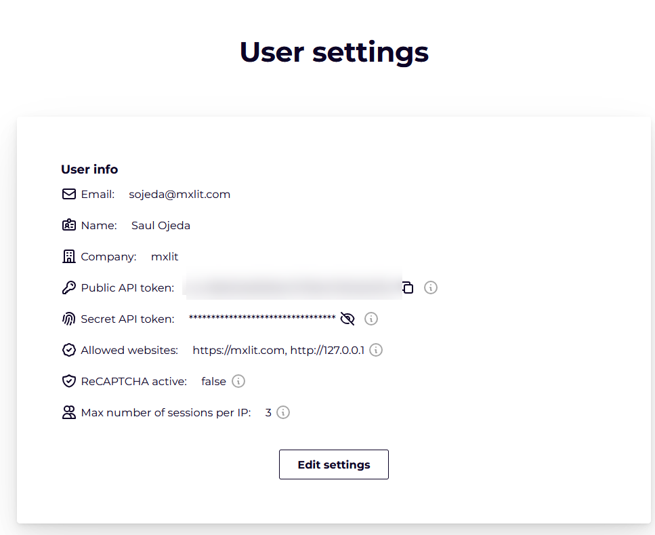Viewport: 655px width, 535px height.
Task: Click the blurred Public API token value
Action: point(291,288)
